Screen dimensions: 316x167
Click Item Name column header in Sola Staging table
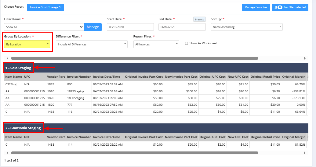(13, 77)
